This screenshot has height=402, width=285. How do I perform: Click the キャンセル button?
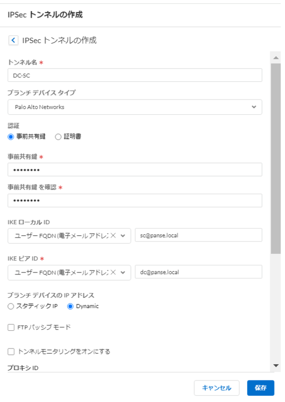tap(217, 388)
